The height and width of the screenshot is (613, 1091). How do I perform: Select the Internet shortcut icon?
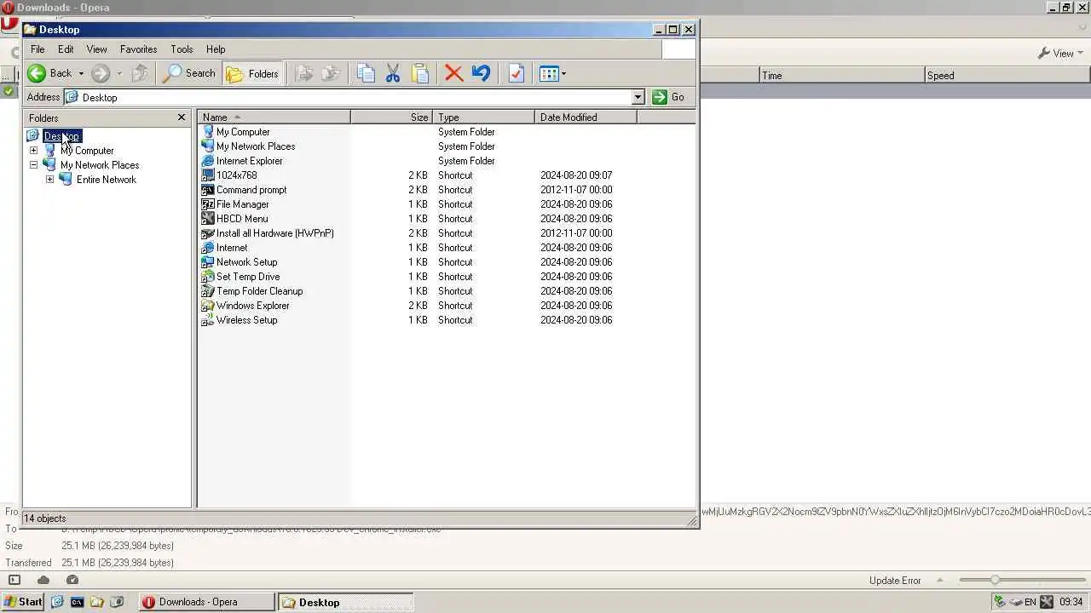[207, 248]
